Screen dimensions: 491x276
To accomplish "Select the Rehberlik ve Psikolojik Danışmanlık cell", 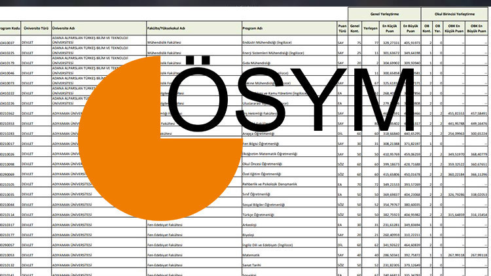I will coord(271,184).
